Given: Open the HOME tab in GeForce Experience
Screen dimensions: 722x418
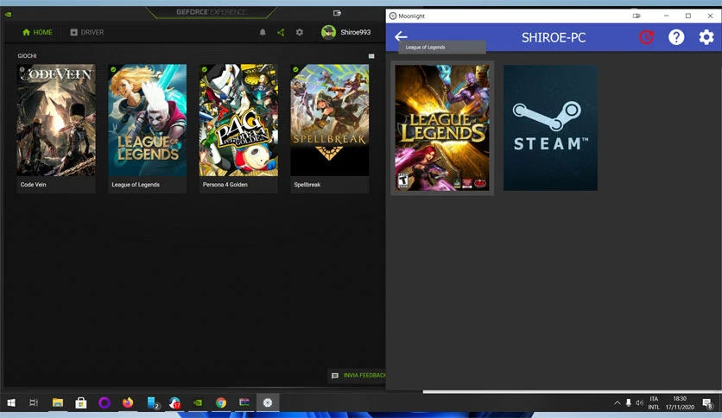Looking at the screenshot, I should pyautogui.click(x=37, y=32).
